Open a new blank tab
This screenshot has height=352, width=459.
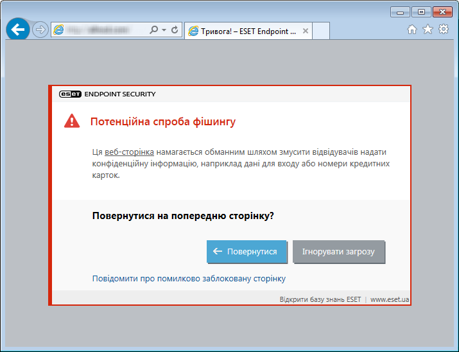point(321,31)
